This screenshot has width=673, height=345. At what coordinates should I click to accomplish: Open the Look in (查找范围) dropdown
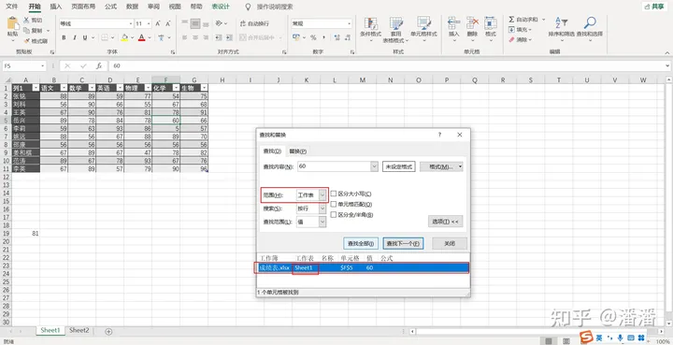click(x=322, y=222)
